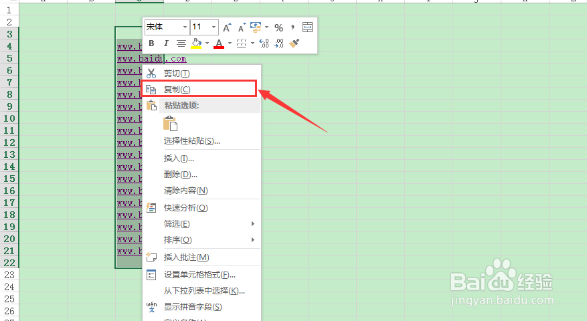Screen dimensions: 587x321
Task: Click the format painter brush
Action: tap(295, 43)
